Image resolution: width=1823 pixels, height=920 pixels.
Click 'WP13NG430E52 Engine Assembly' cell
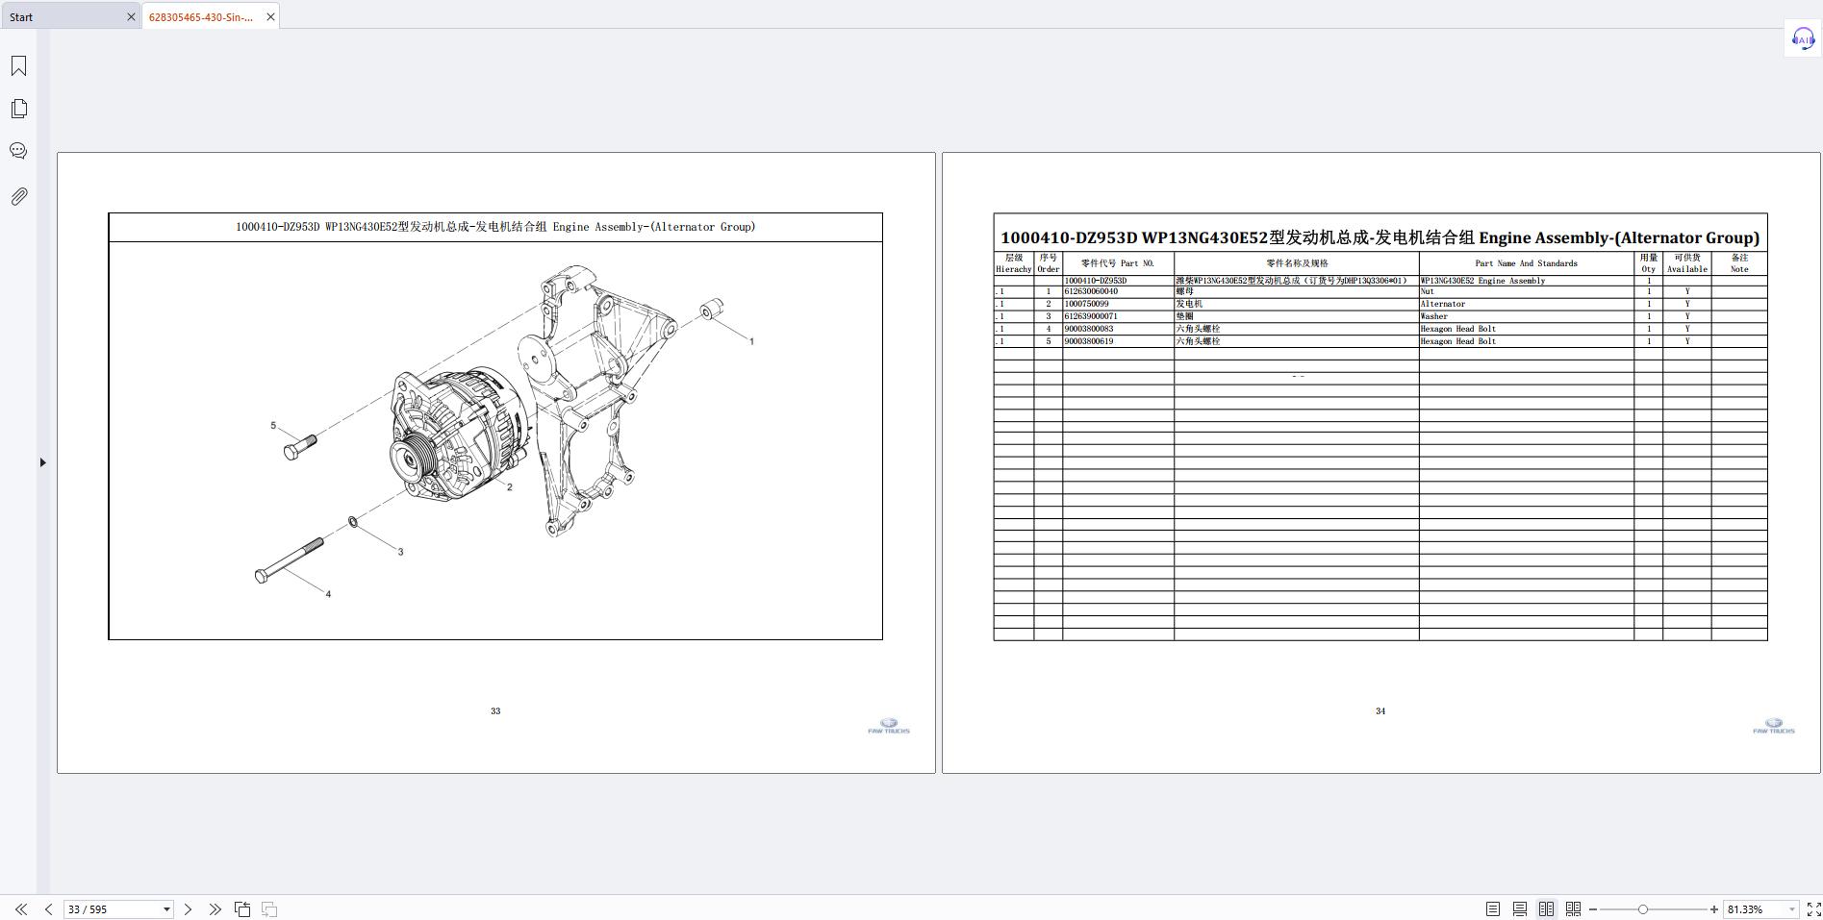1526,281
